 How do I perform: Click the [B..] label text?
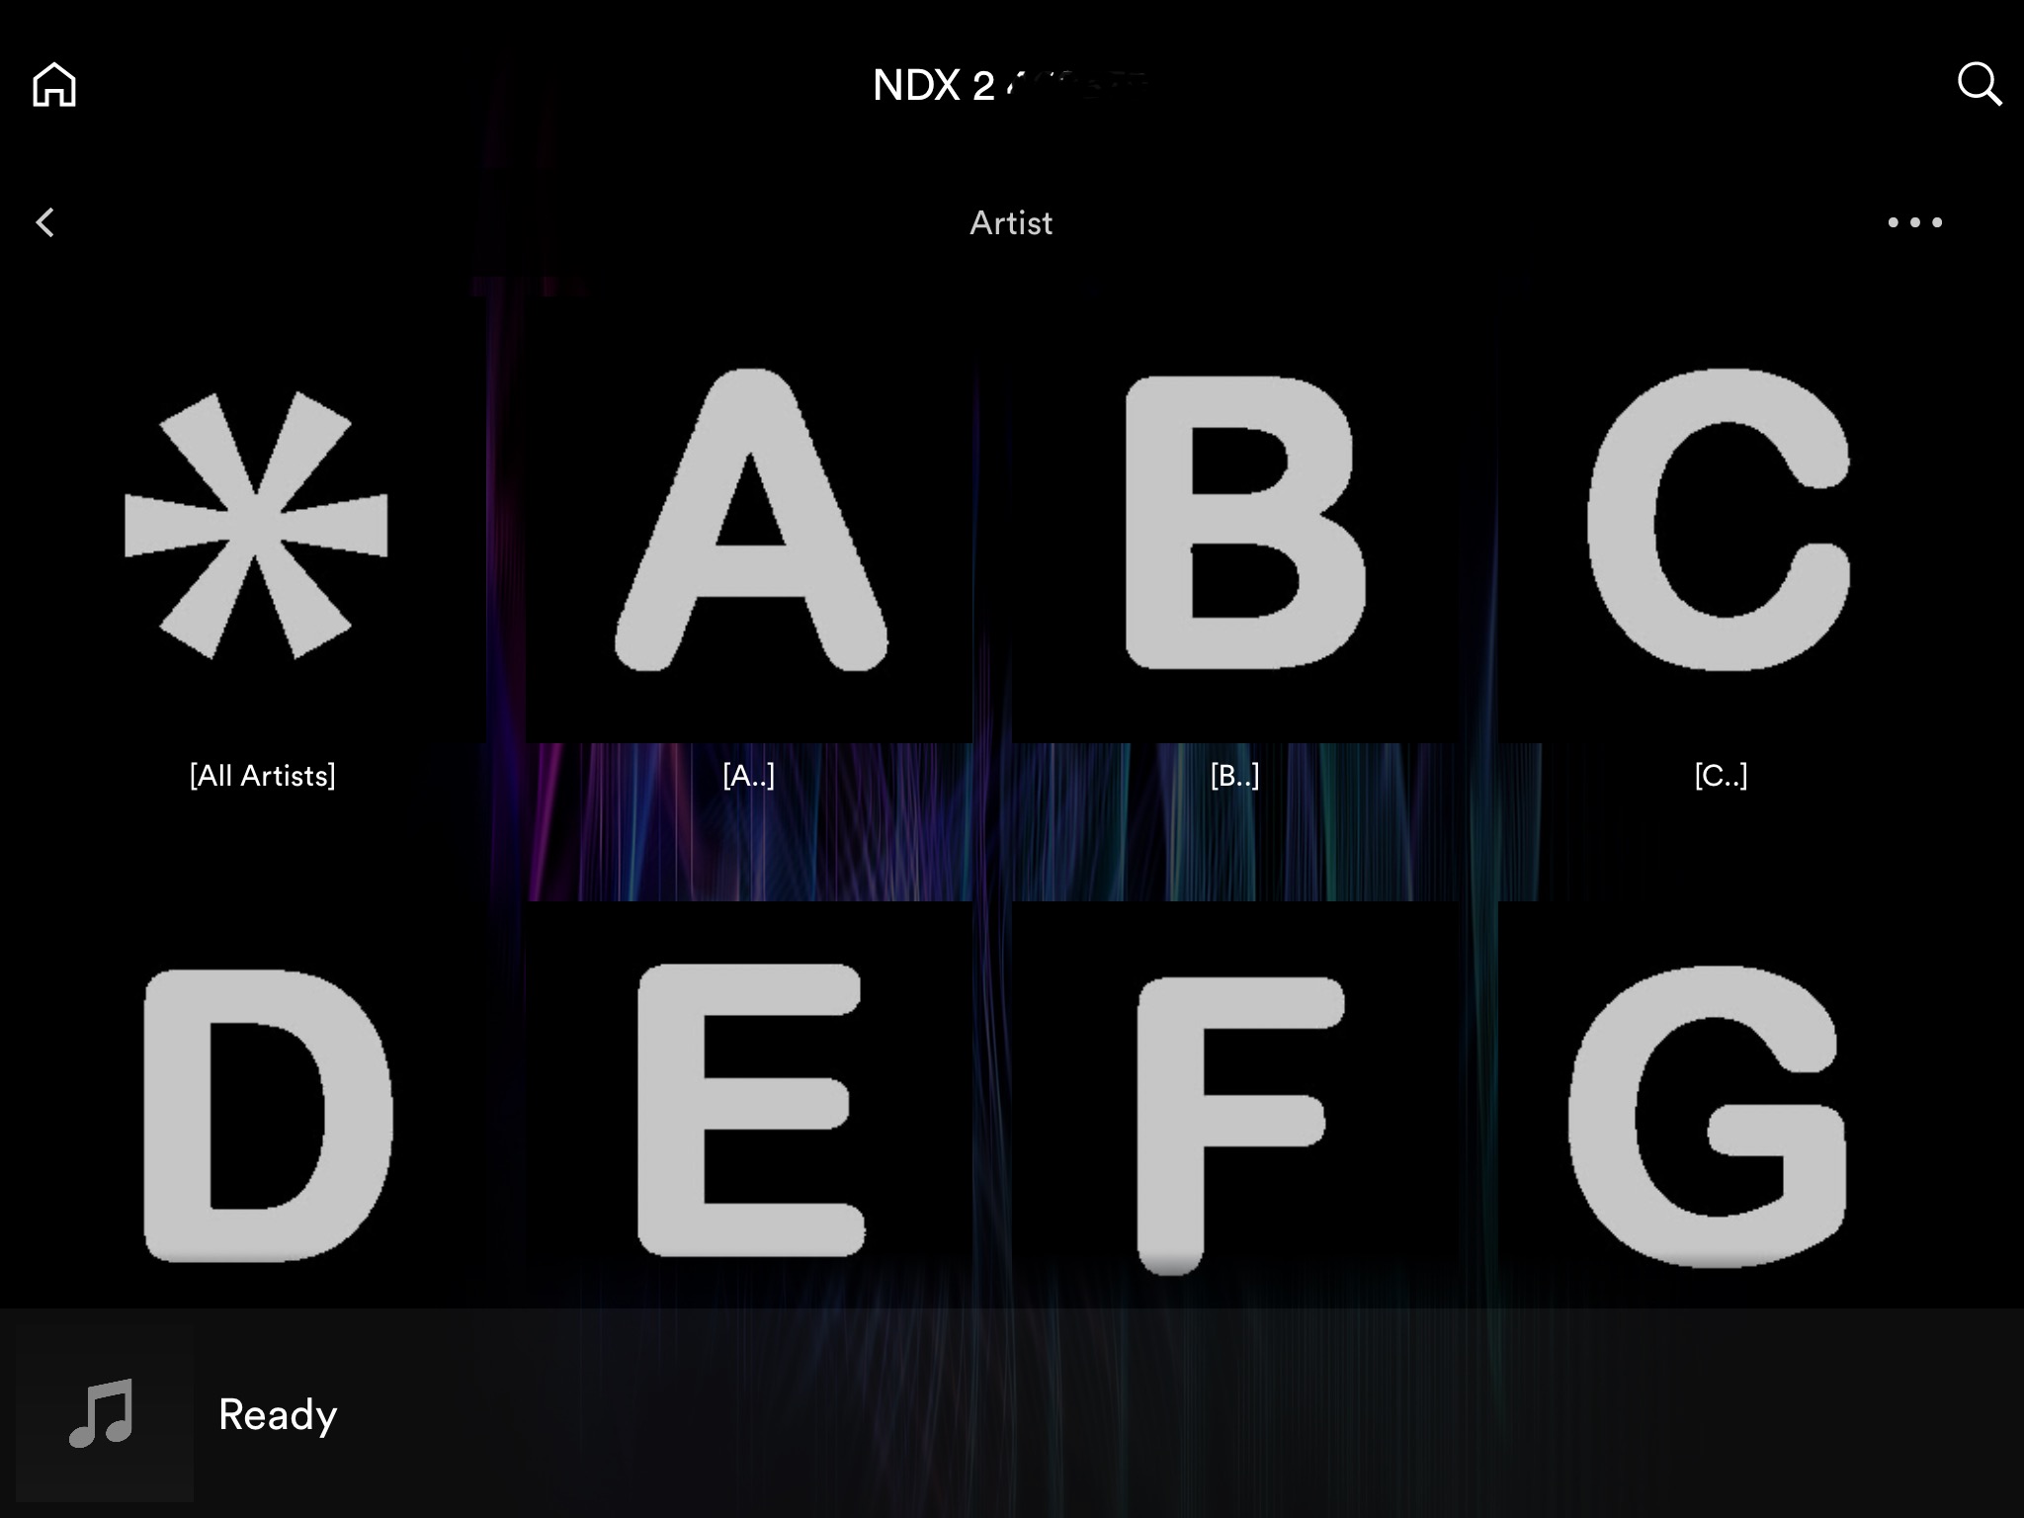coord(1234,776)
